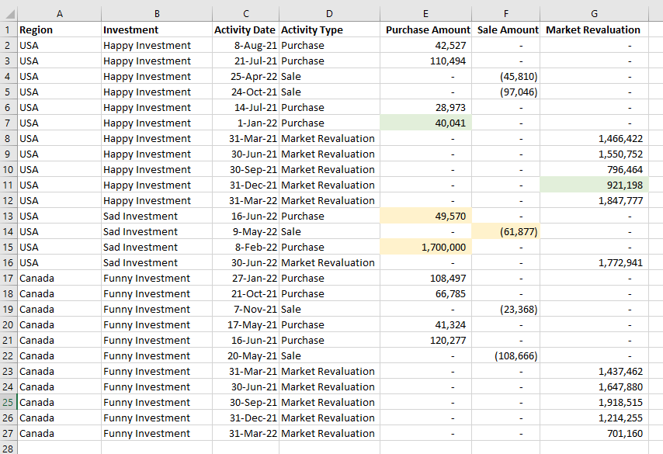This screenshot has height=454, width=663.
Task: Click the 27-Jan-22 date cell
Action: [x=245, y=278]
